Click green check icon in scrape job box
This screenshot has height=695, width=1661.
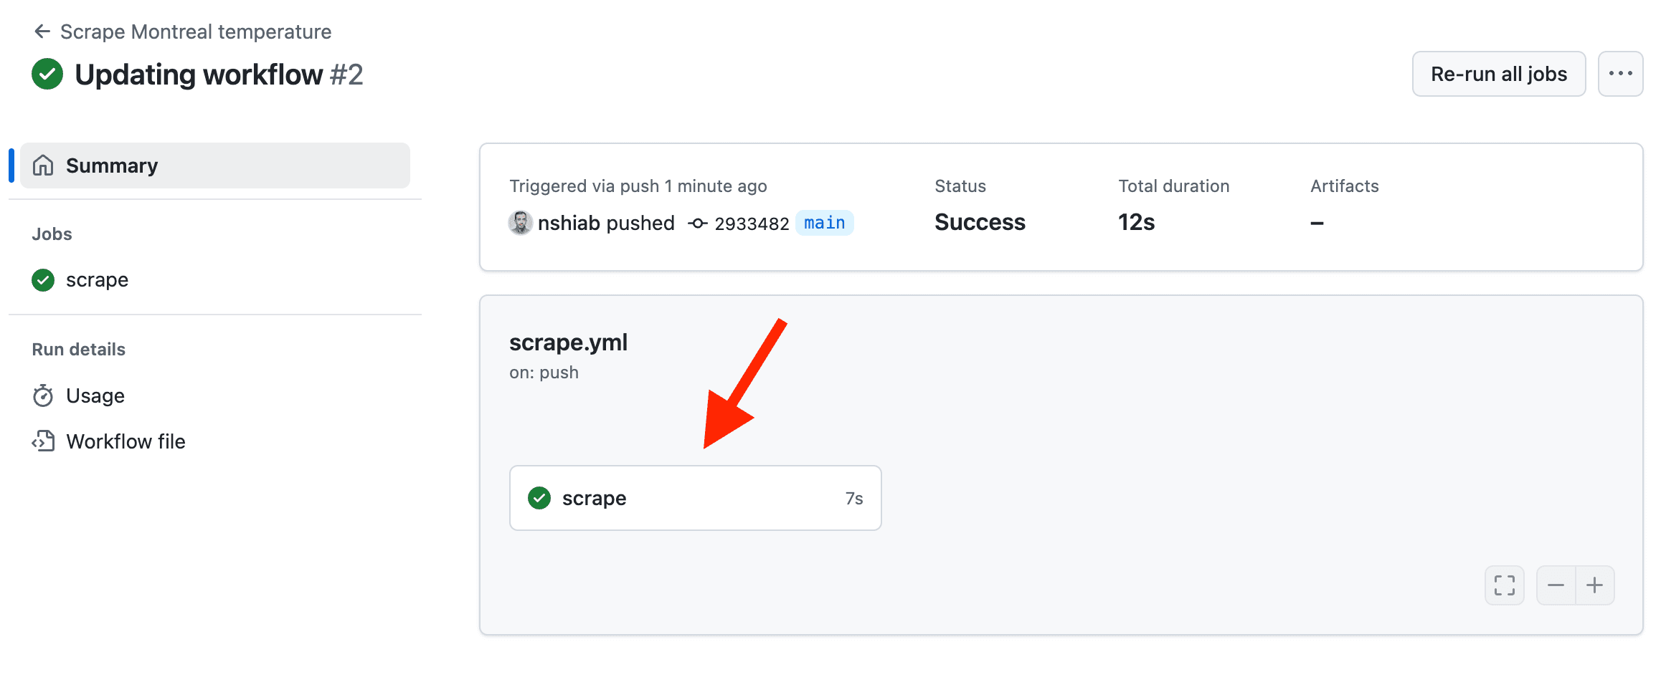pos(539,498)
